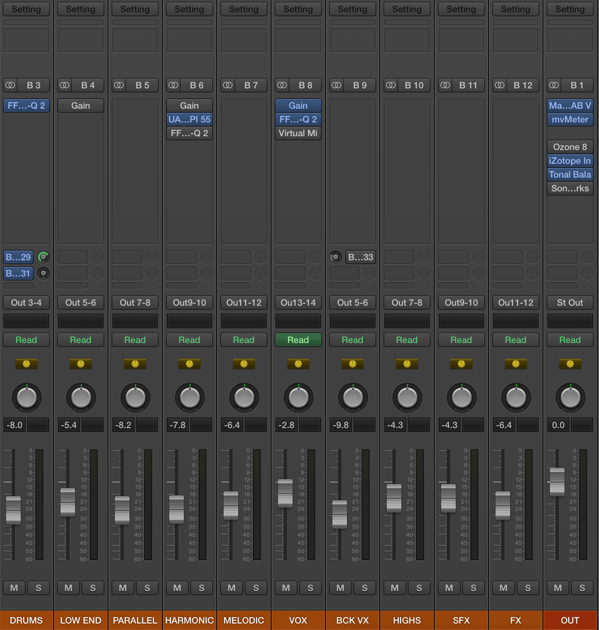
Task: Mute the OUT channel
Action: coord(558,588)
